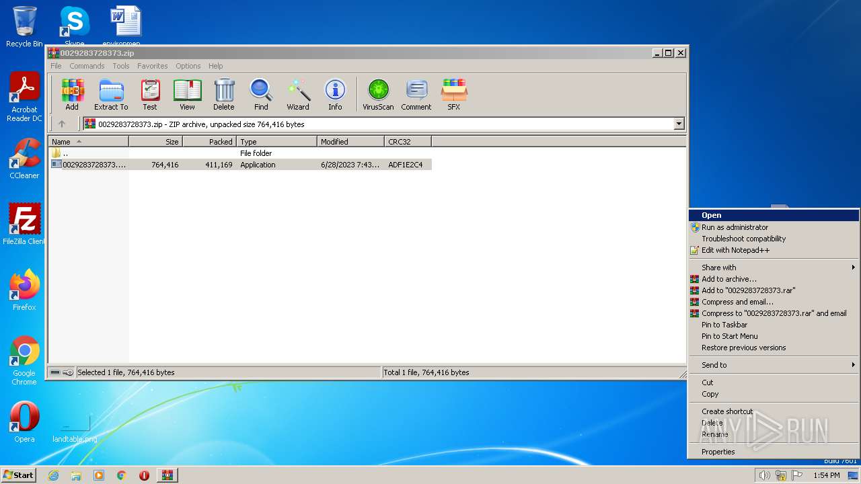Click the Comment toolbar icon

[416, 94]
